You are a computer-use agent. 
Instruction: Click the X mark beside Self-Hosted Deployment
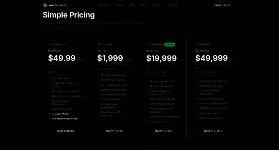(49, 118)
